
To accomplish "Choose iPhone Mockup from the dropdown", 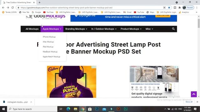I will (x=49, y=37).
